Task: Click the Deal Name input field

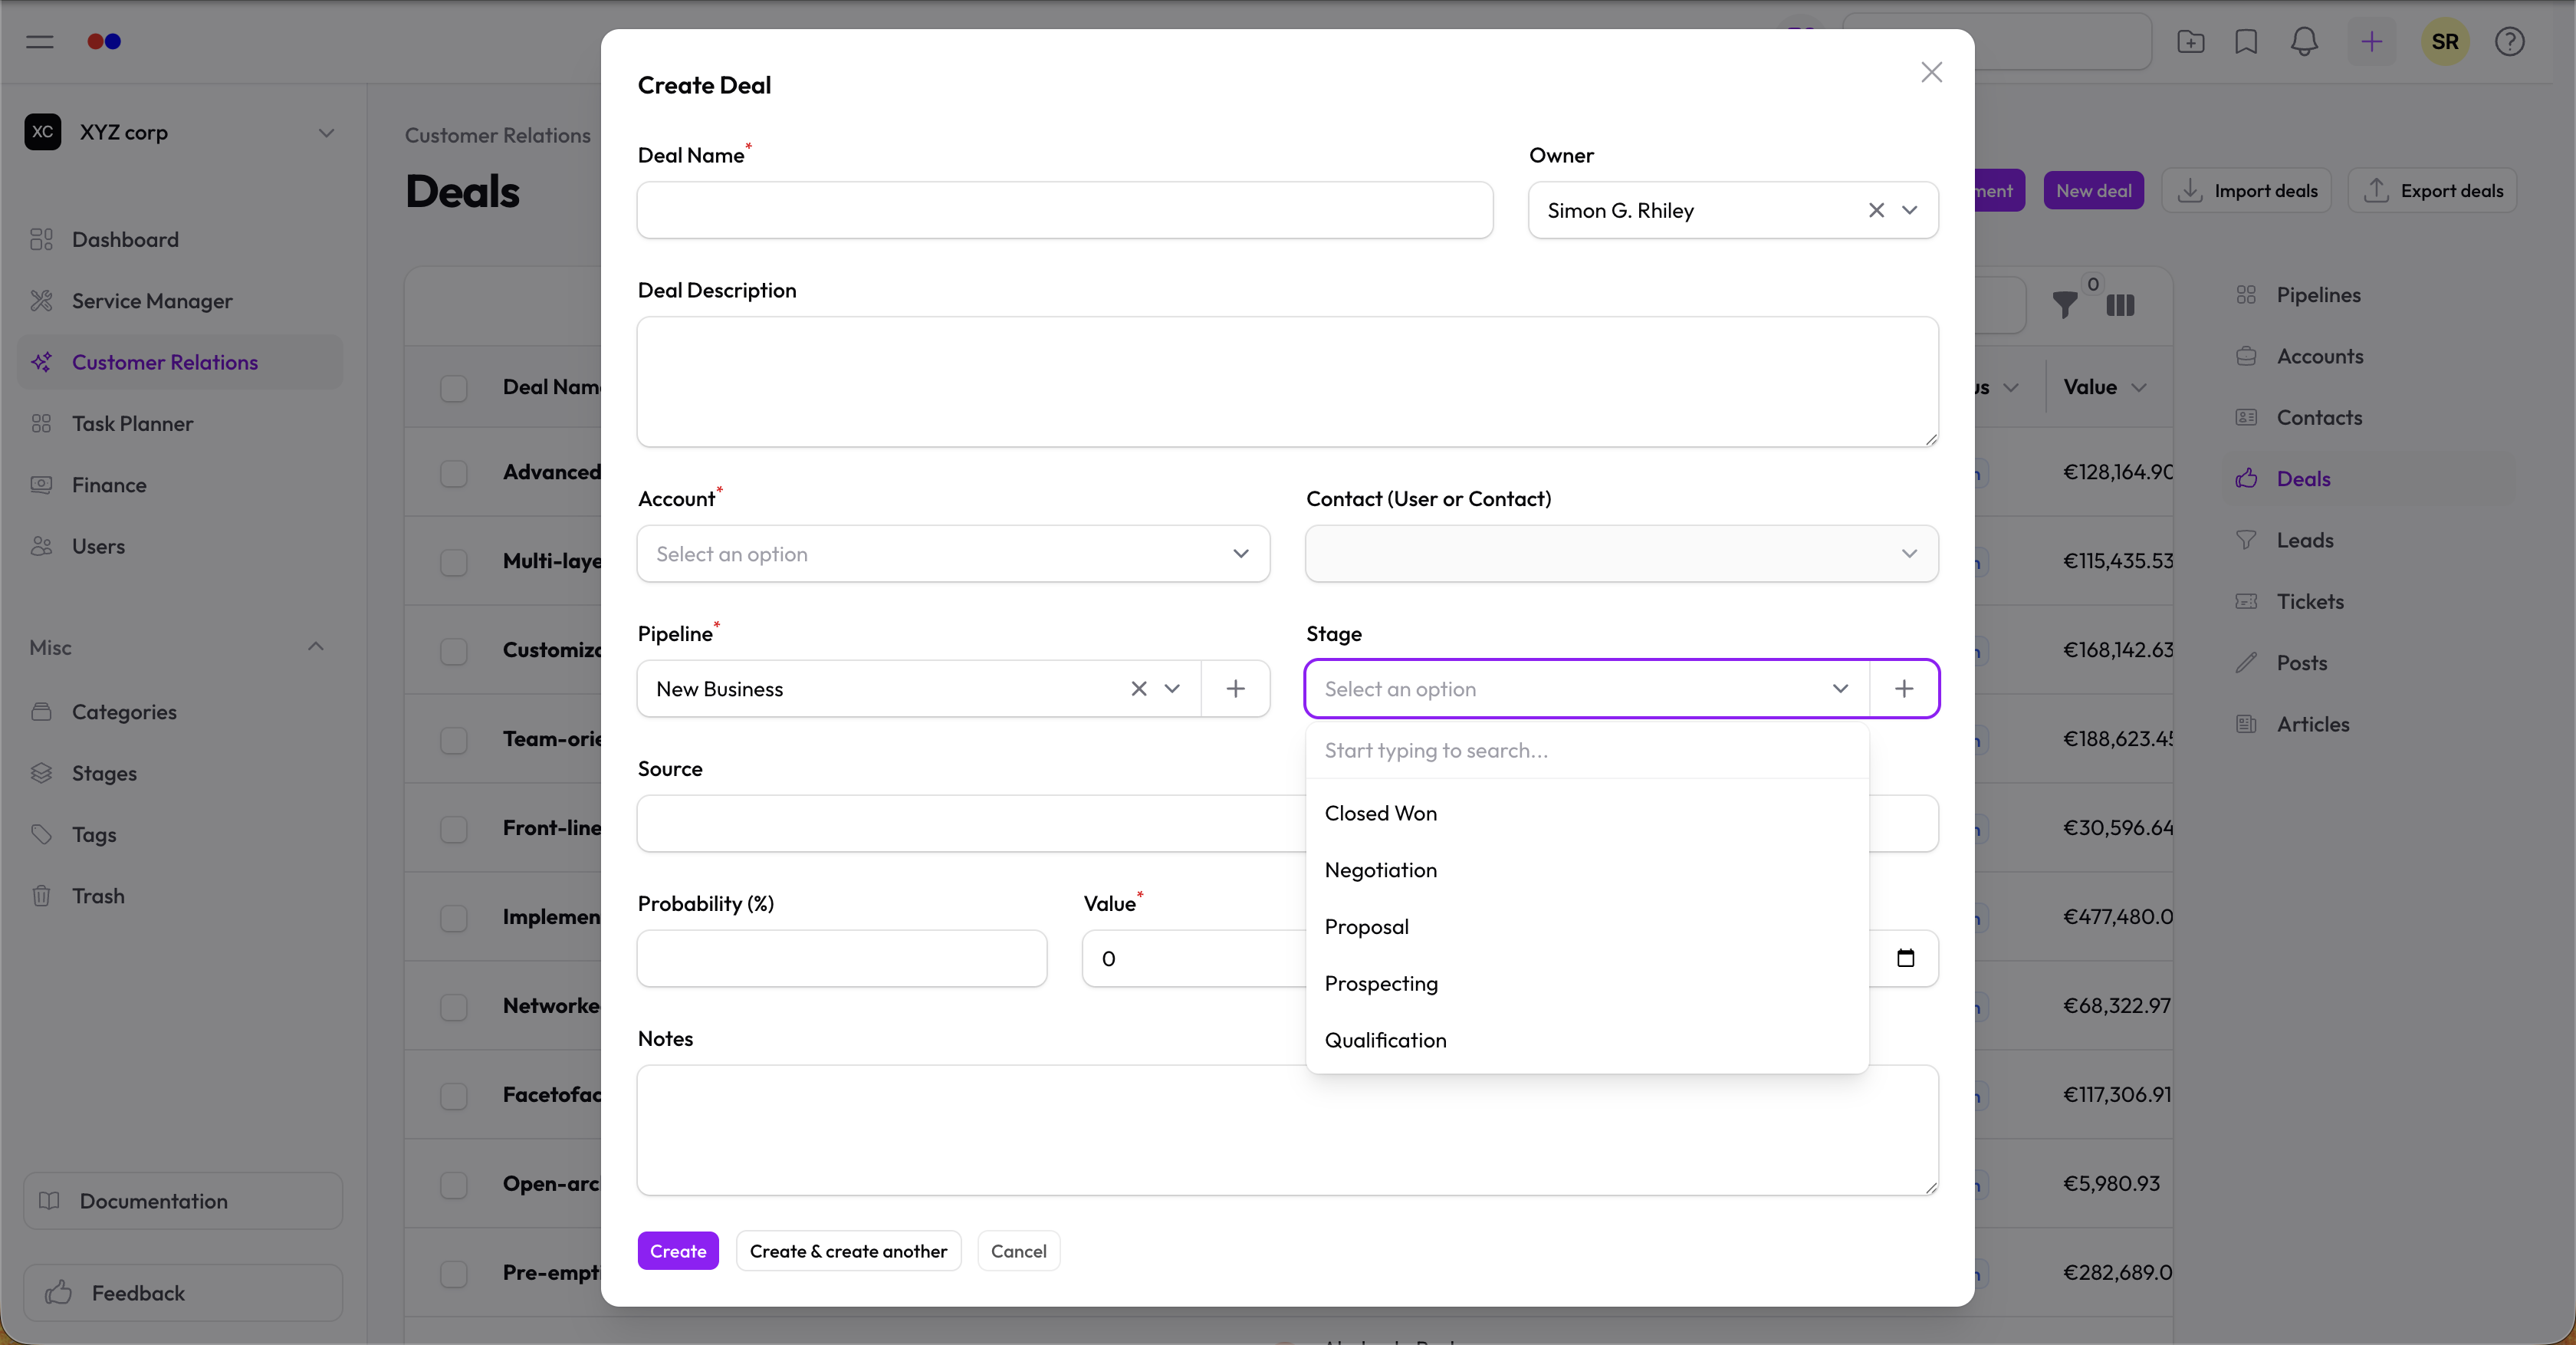Action: point(1065,210)
